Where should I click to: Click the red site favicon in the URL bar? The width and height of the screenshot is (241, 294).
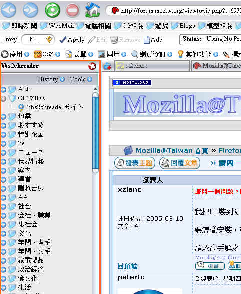(115, 10)
